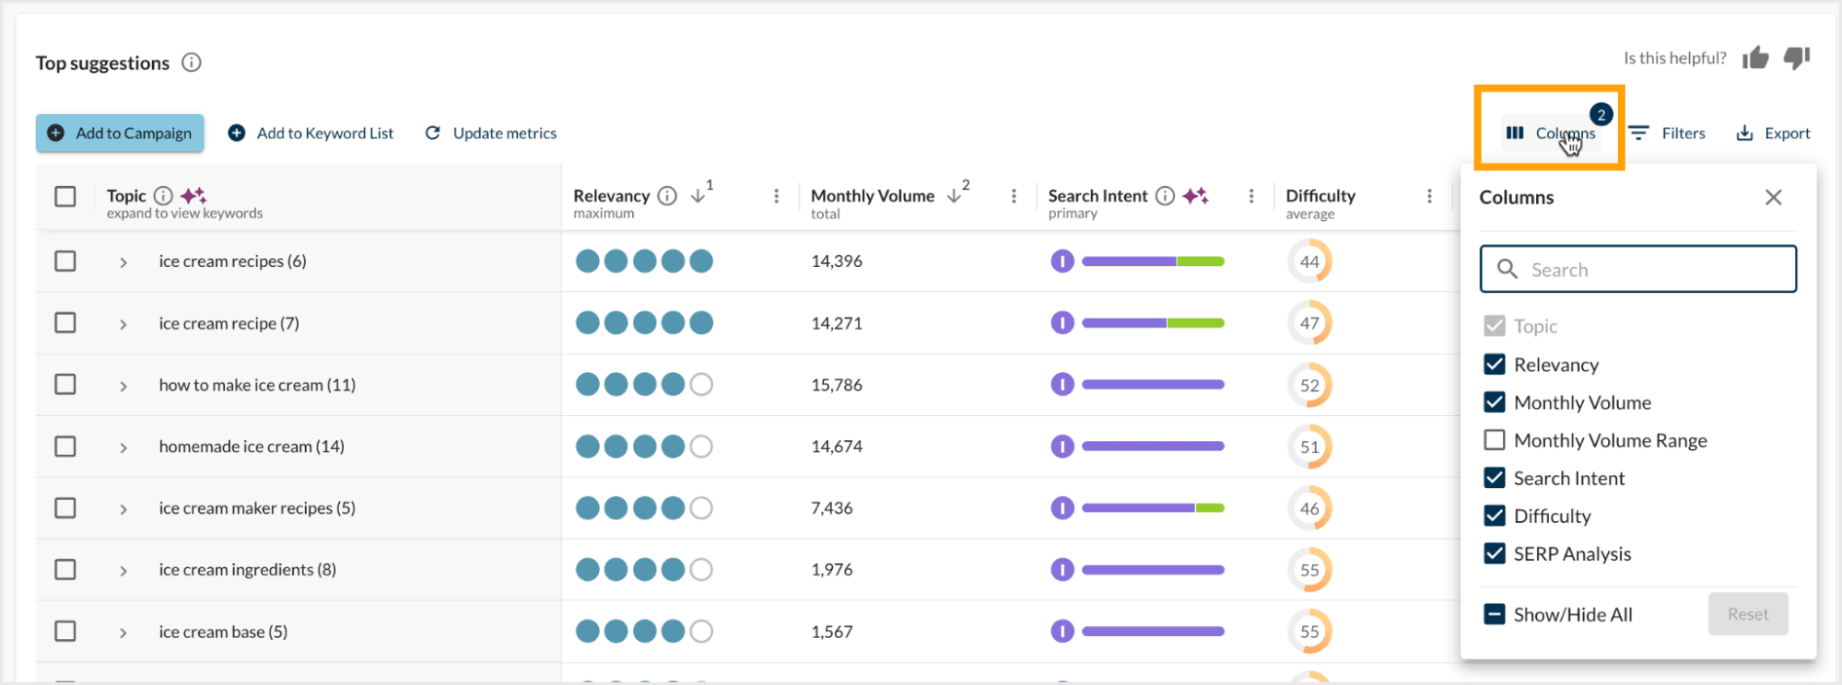The height and width of the screenshot is (685, 1842).
Task: Click the Search Intent info icon
Action: coord(1165,196)
